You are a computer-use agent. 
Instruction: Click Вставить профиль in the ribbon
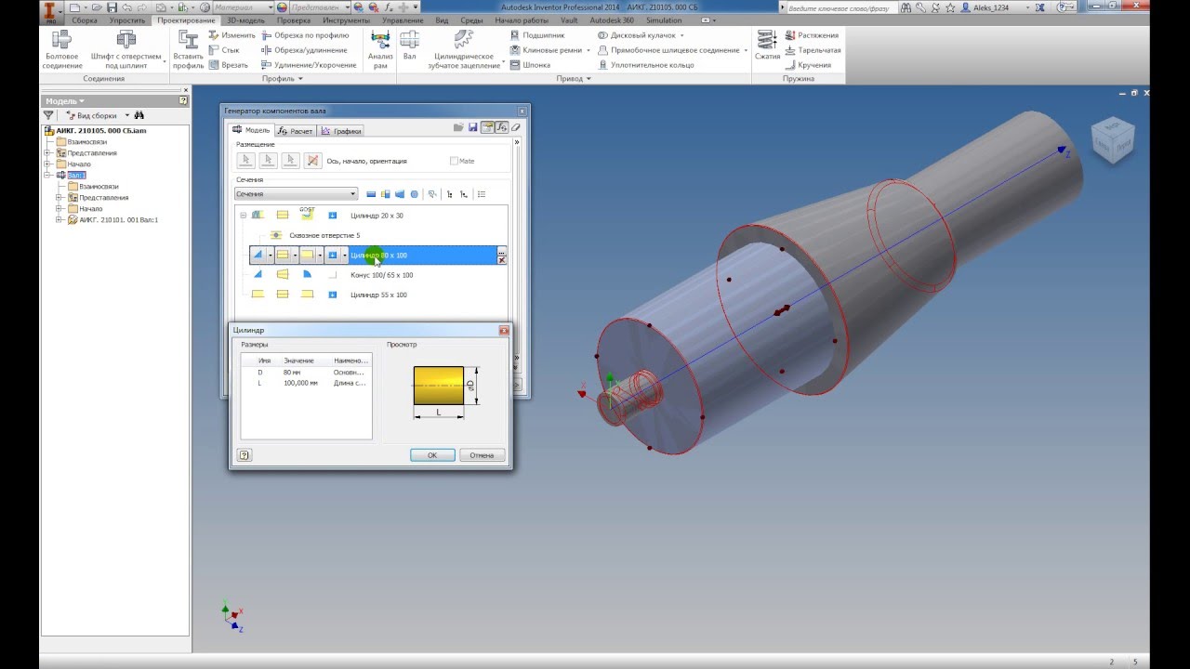[x=188, y=50]
